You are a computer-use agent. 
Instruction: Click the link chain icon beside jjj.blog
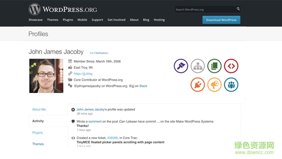(x=70, y=73)
